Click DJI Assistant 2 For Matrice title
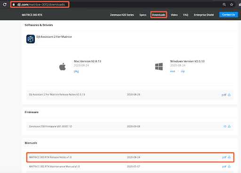The height and width of the screenshot is (173, 241). (54, 37)
